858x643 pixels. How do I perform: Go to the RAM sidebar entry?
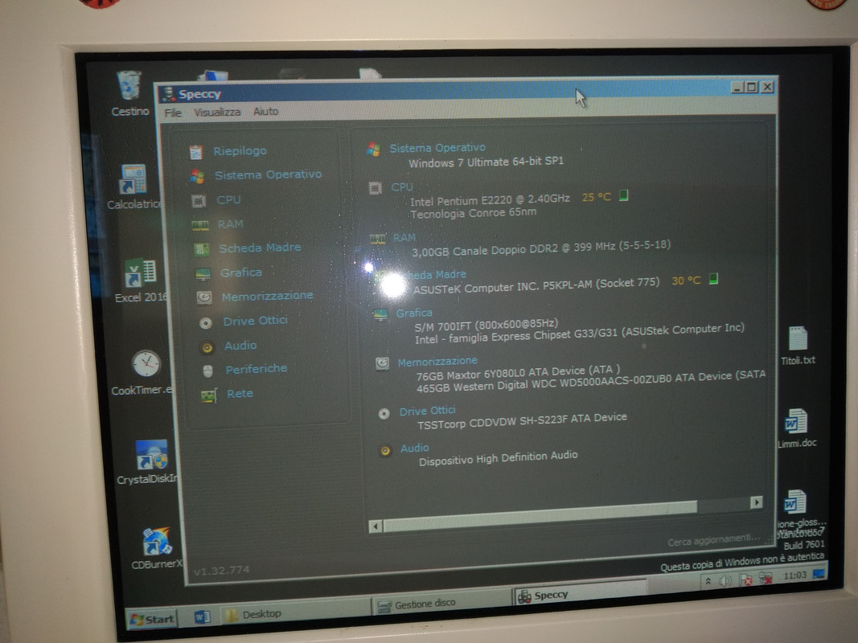[x=230, y=224]
